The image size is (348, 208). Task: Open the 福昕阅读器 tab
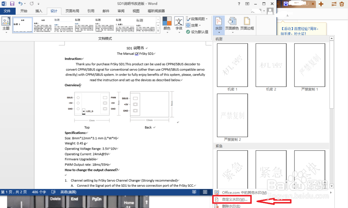pyautogui.click(x=156, y=11)
